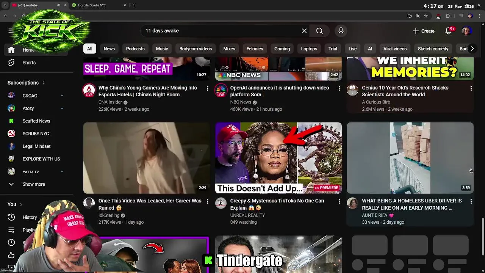Open NBC News channel avatar
Viewport: 485px width, 273px height.
[x=221, y=90]
